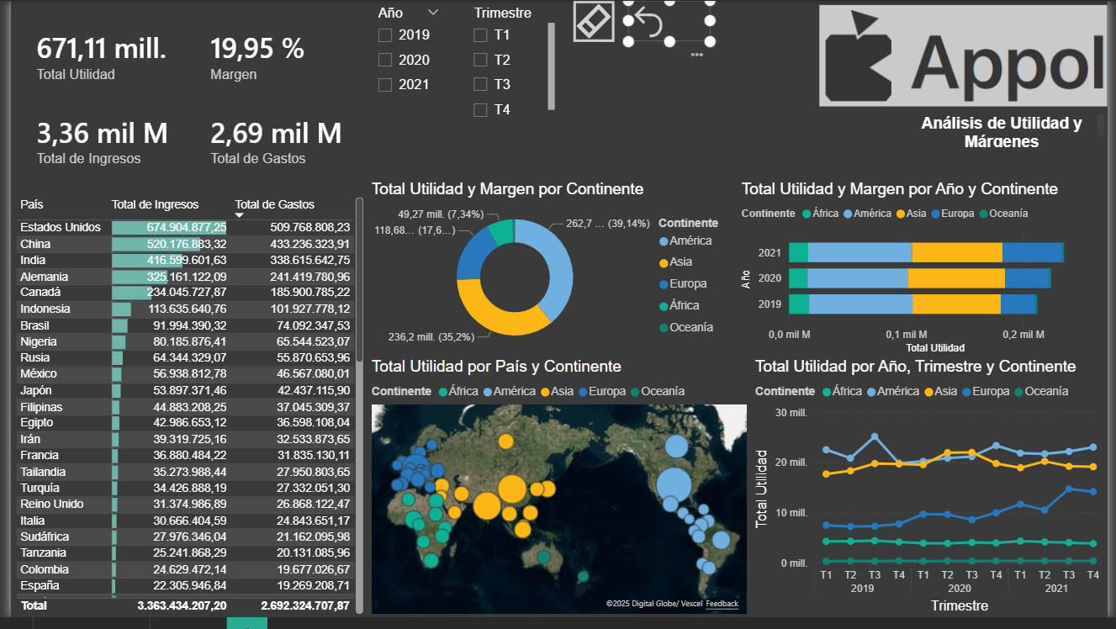The width and height of the screenshot is (1116, 629).
Task: Toggle the T3 quarter checkbox
Action: click(480, 84)
